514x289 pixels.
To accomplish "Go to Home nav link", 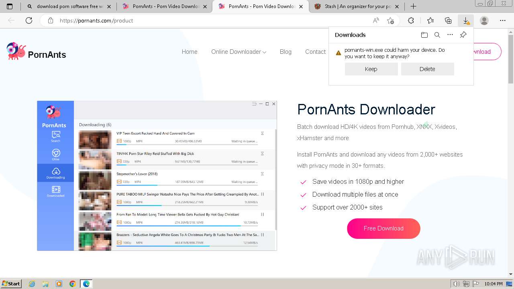I will [x=190, y=52].
